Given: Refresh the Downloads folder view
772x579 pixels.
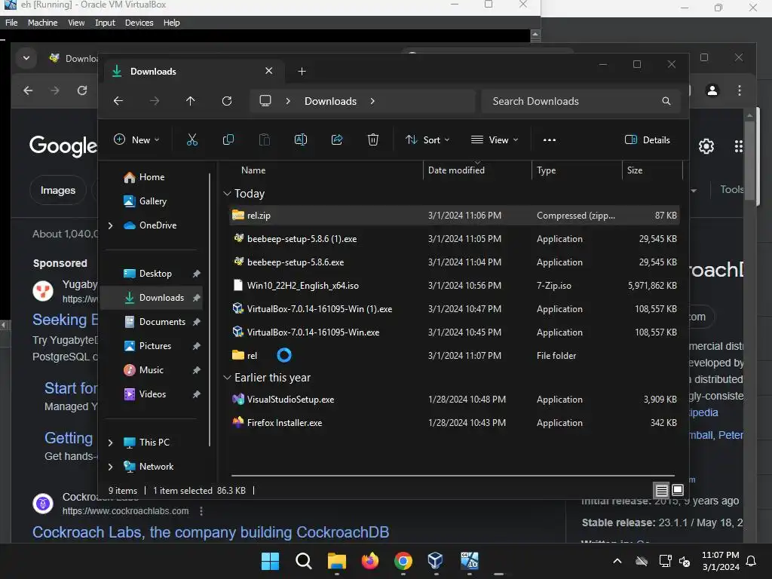Looking at the screenshot, I should pos(226,101).
